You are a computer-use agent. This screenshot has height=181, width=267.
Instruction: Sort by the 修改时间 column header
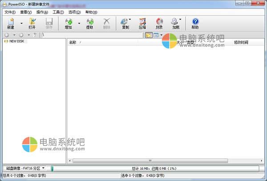point(241,42)
